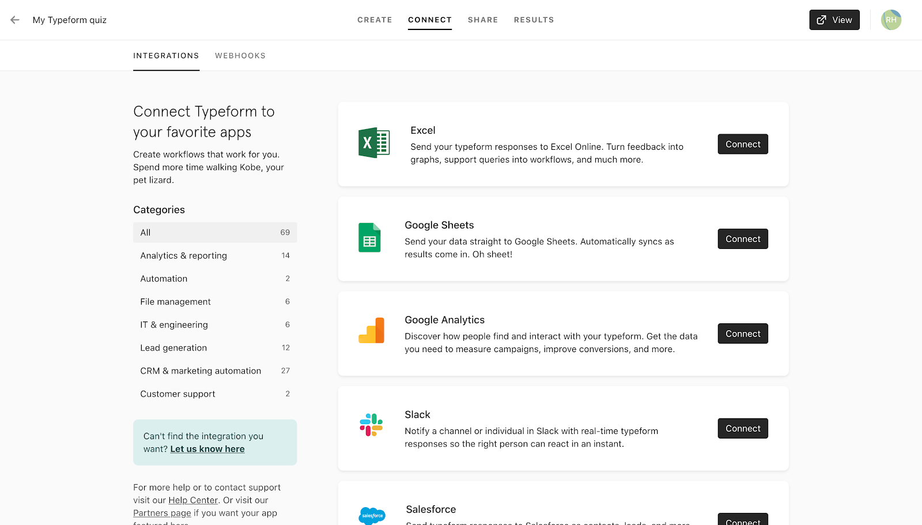Connect the Excel integration
The height and width of the screenshot is (525, 922).
[x=743, y=144]
